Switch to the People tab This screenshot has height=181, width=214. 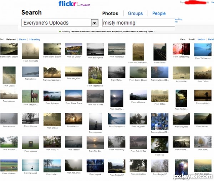pyautogui.click(x=159, y=13)
